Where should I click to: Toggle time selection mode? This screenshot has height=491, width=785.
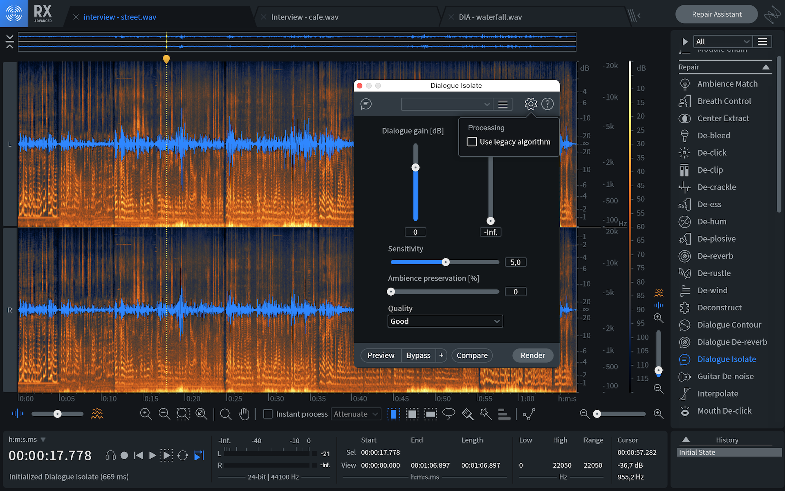click(393, 414)
